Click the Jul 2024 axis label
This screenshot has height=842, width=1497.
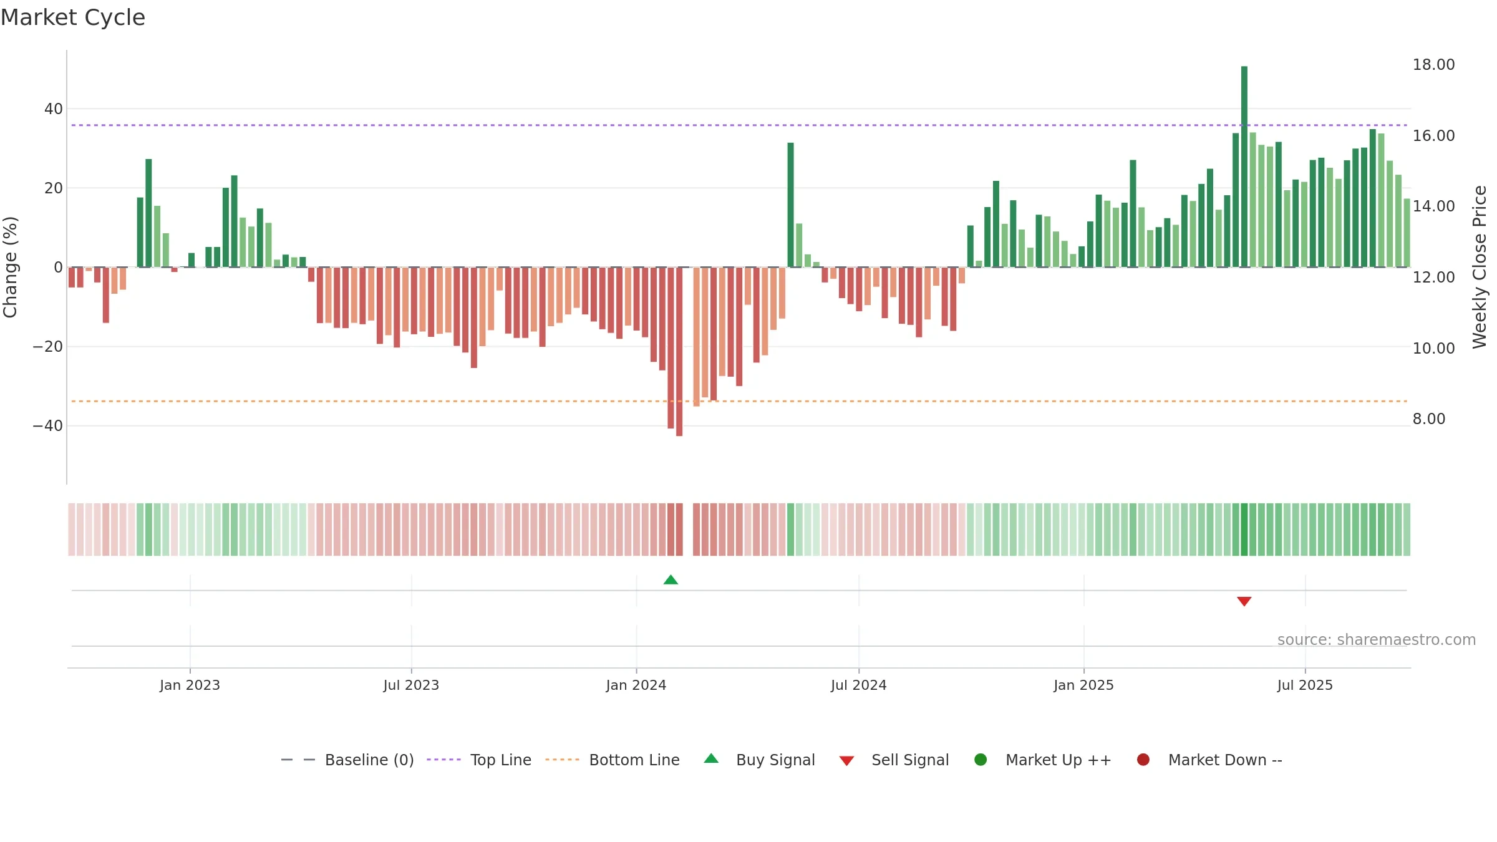coord(858,685)
